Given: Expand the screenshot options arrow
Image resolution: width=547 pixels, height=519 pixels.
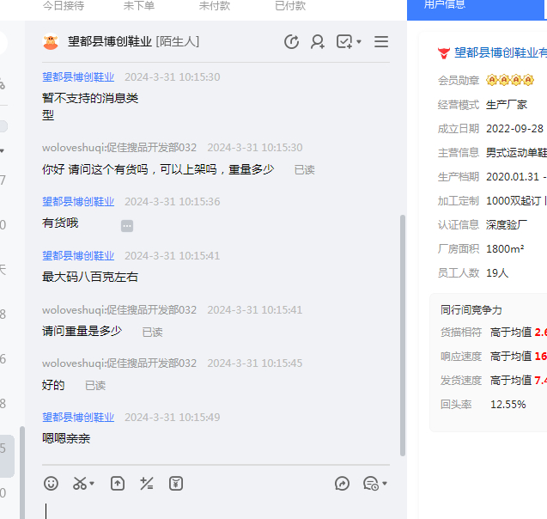Looking at the screenshot, I should click(x=92, y=484).
